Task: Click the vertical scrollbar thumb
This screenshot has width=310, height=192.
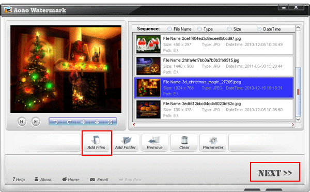Action: pyautogui.click(x=298, y=92)
